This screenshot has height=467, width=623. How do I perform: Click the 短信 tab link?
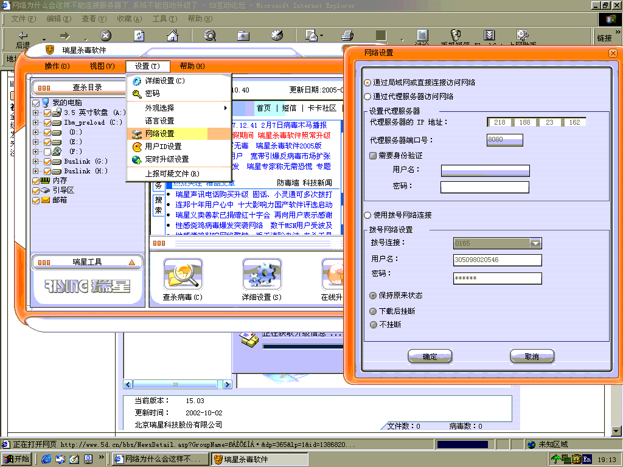click(x=289, y=108)
